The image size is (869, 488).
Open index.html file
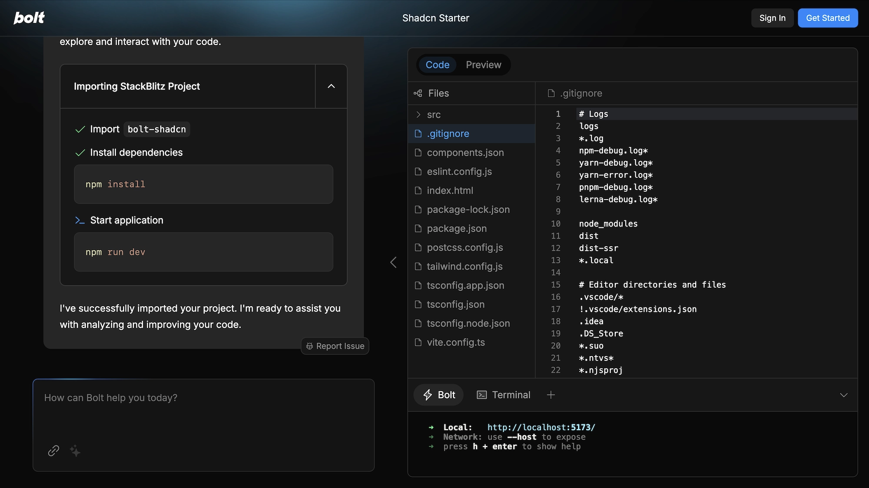coord(471,190)
